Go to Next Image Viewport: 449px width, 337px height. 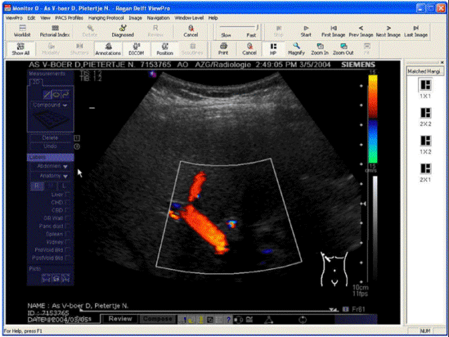point(390,30)
